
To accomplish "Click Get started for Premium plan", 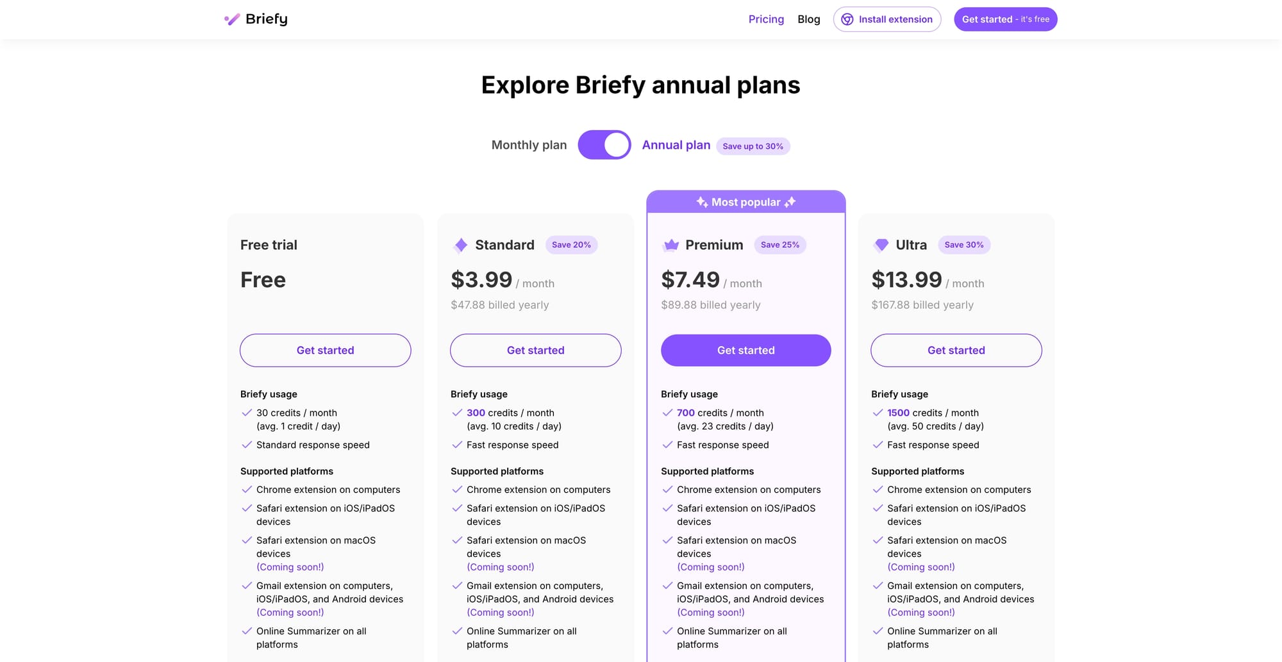I will [x=745, y=350].
